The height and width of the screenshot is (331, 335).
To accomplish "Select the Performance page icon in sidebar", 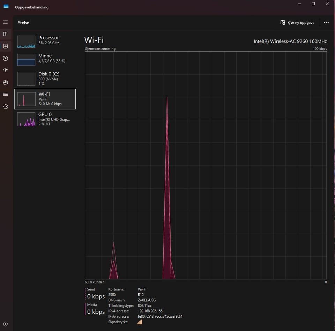I will [x=6, y=46].
